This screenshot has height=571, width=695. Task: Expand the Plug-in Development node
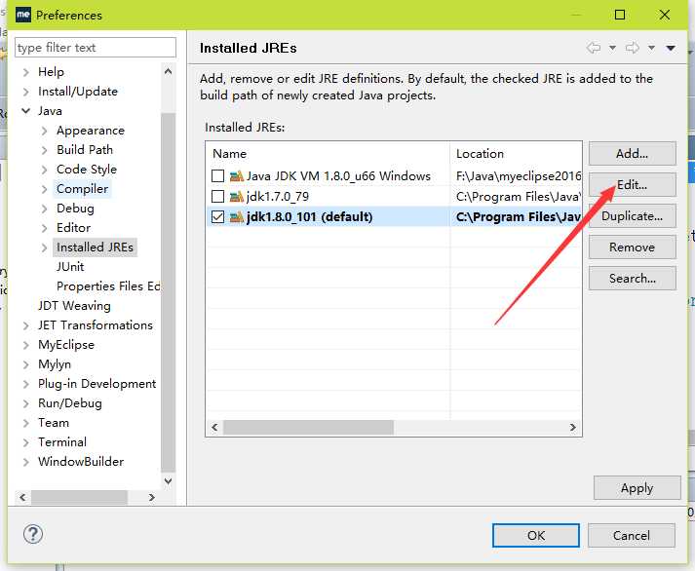point(26,384)
